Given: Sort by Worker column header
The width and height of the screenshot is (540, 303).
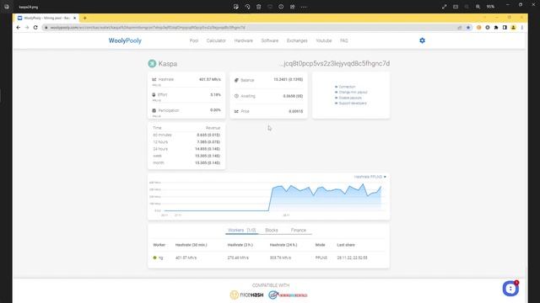Looking at the screenshot, I should pyautogui.click(x=159, y=245).
